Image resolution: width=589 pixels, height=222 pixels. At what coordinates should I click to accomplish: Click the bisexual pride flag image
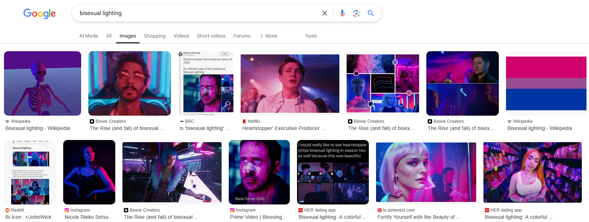tap(546, 83)
